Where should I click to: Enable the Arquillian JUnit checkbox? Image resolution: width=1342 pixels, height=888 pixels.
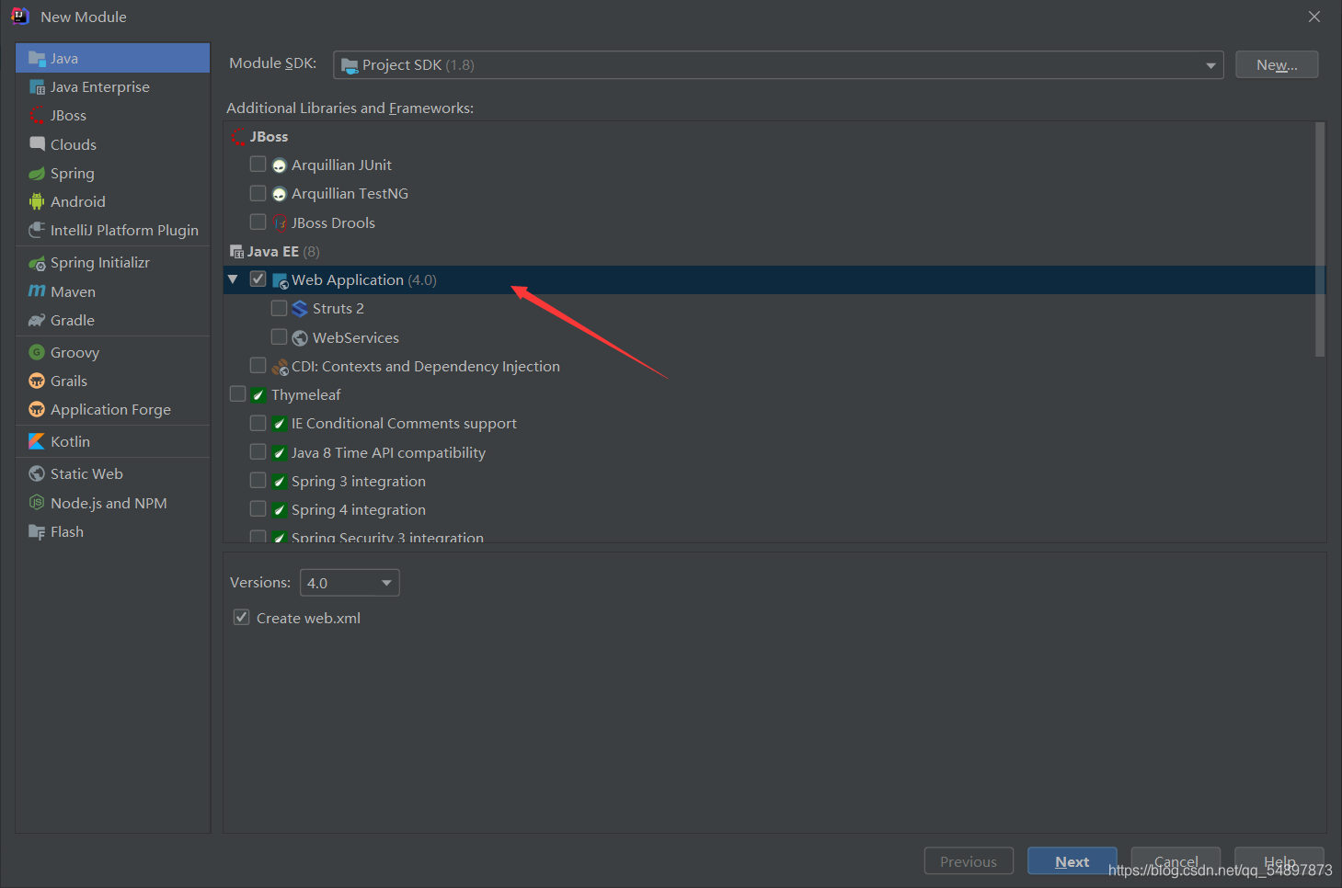[258, 164]
